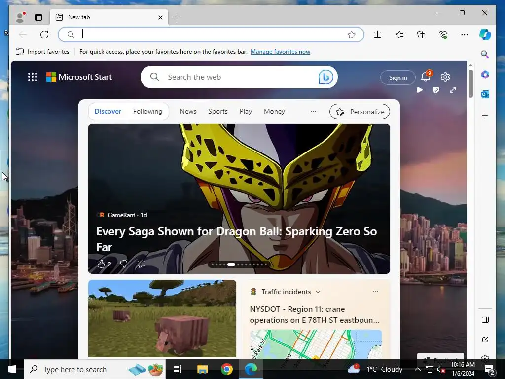Switch to the Discover tab
Screen dimensions: 505x379
point(108,111)
